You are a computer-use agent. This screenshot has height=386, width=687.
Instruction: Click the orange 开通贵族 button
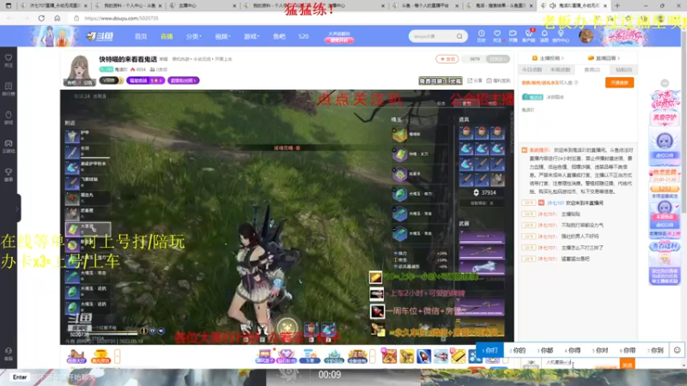pyautogui.click(x=619, y=82)
